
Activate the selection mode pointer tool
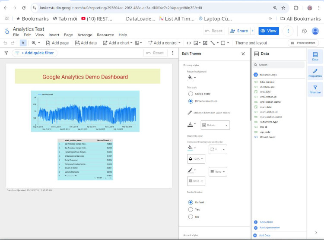tap(23, 43)
